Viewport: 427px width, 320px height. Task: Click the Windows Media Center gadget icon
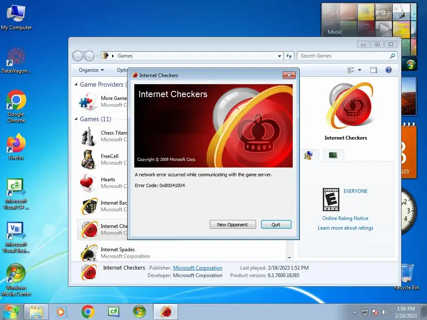point(411,65)
